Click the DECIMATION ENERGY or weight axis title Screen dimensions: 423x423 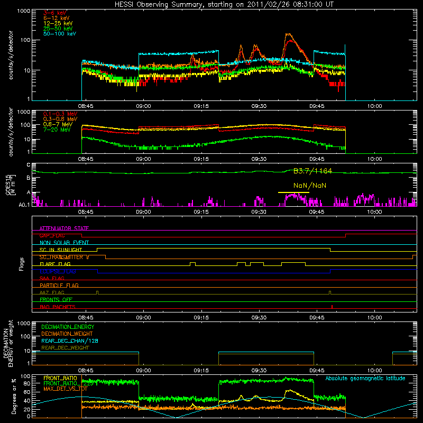[8, 343]
